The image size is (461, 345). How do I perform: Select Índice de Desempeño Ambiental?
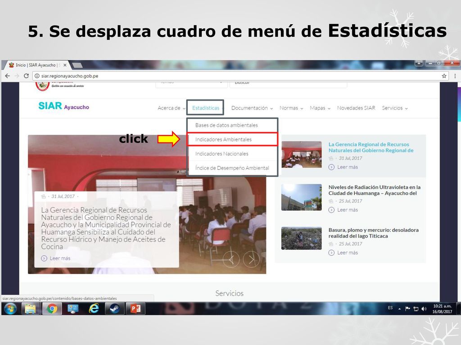point(232,168)
